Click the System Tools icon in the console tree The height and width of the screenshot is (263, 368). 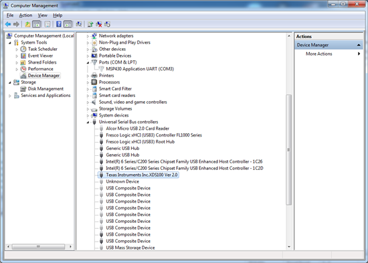[16, 43]
